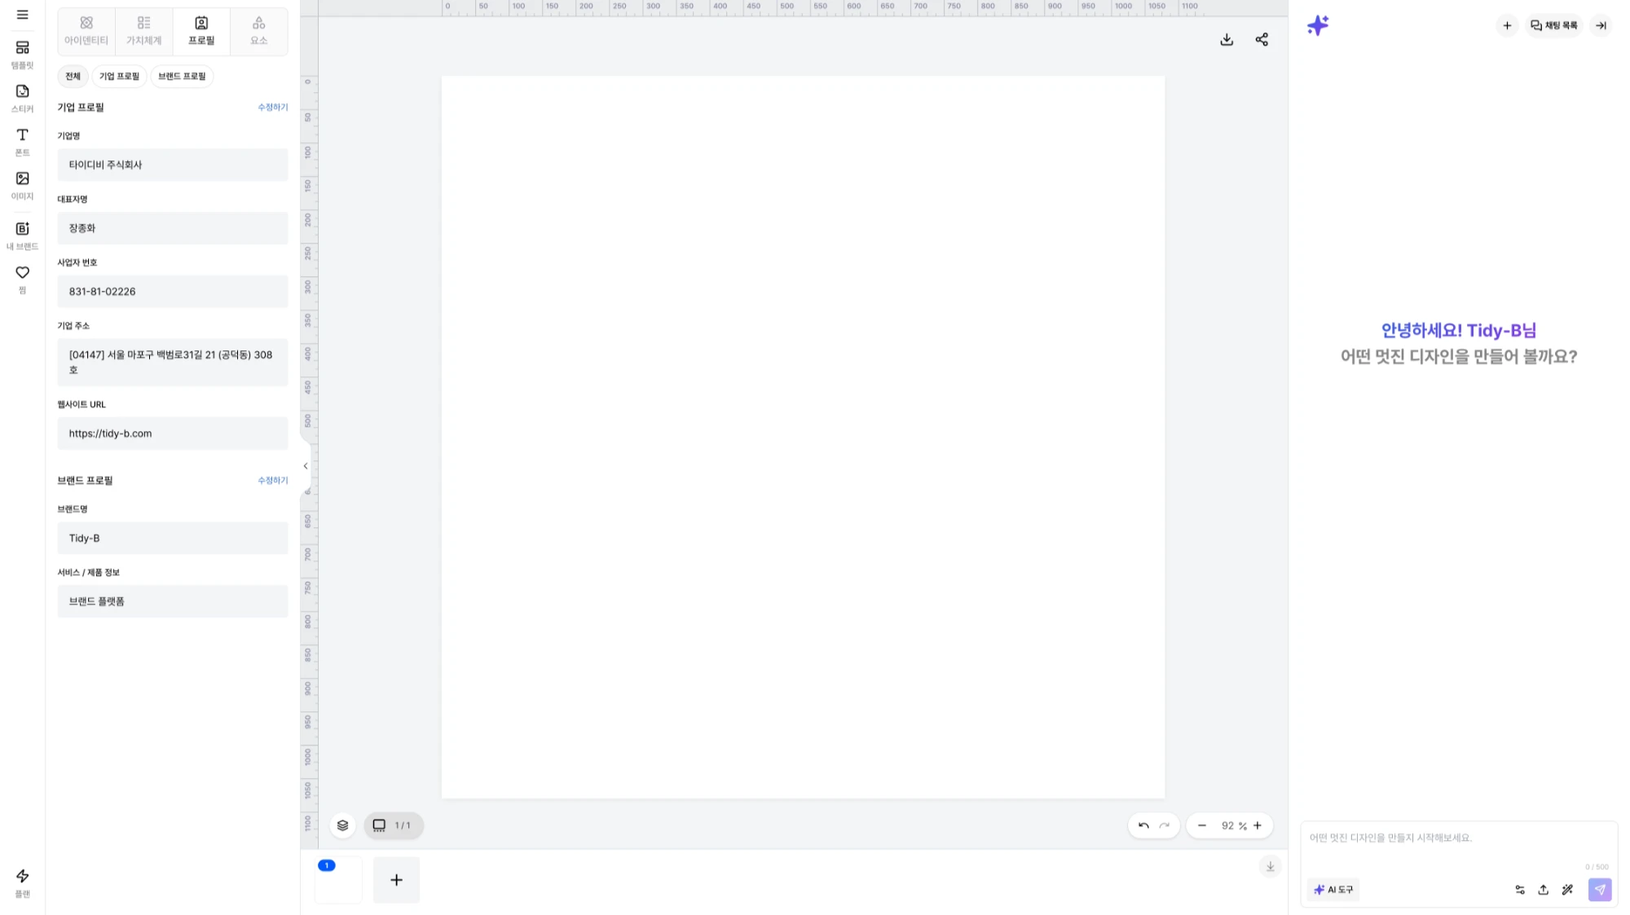Zoom out with the minus button
This screenshot has width=1630, height=915.
pyautogui.click(x=1202, y=826)
